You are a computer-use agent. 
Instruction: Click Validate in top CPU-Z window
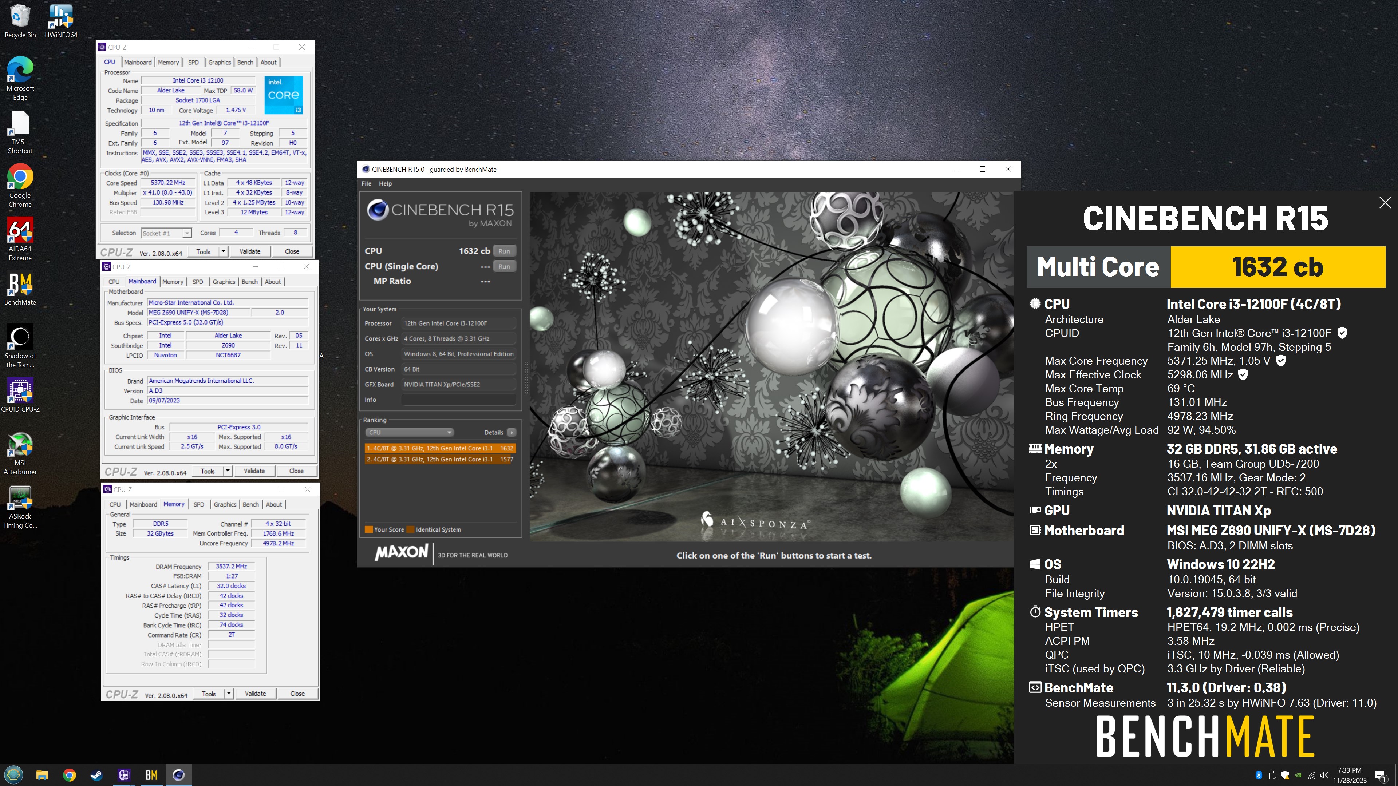tap(250, 251)
